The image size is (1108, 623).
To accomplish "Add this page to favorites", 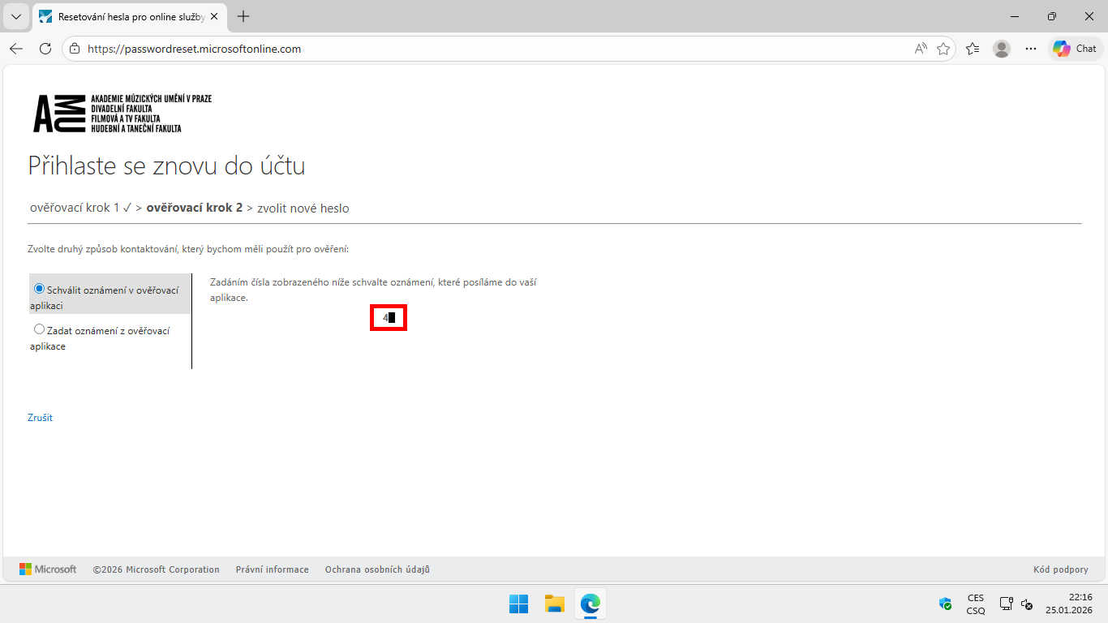I will tap(943, 48).
